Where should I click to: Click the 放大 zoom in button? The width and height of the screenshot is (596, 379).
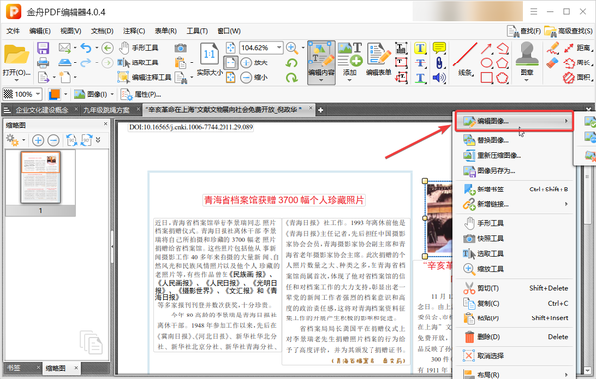tap(254, 63)
